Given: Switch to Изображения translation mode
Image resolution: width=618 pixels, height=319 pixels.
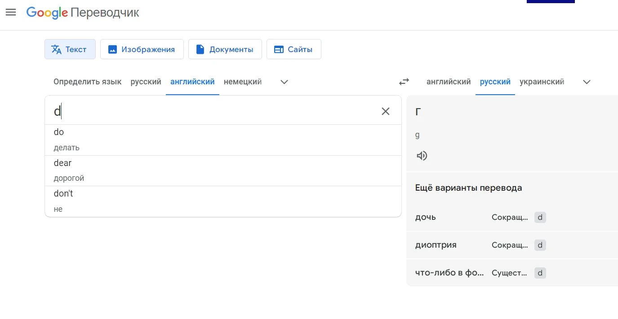Looking at the screenshot, I should [x=142, y=49].
